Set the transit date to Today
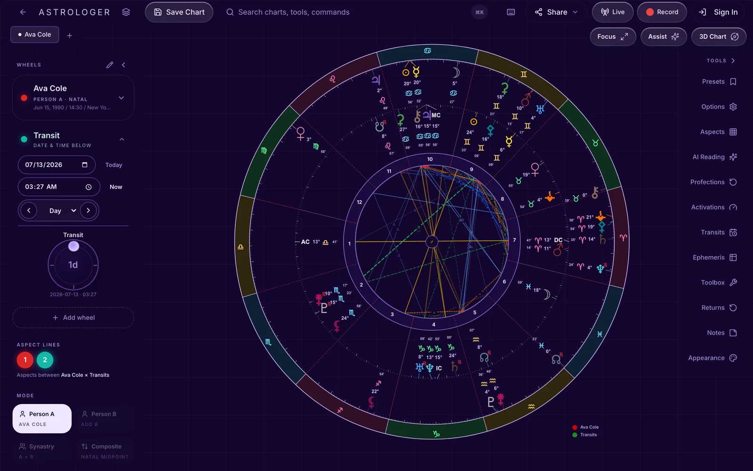Image resolution: width=753 pixels, height=471 pixels. click(x=114, y=165)
